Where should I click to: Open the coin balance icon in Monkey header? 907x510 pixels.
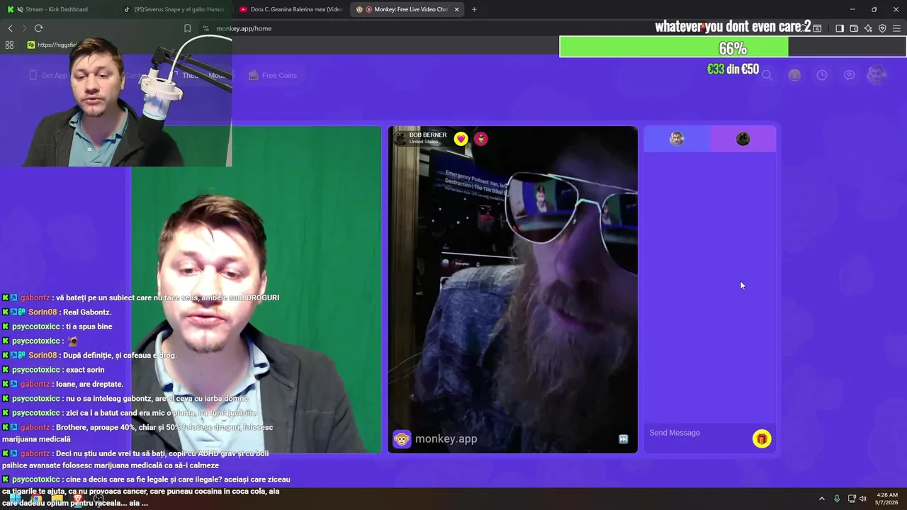(x=794, y=75)
